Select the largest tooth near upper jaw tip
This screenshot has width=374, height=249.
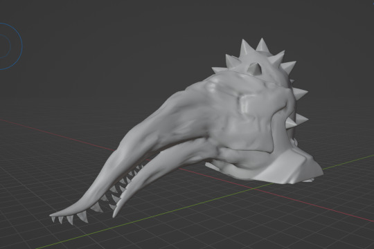tap(83, 216)
